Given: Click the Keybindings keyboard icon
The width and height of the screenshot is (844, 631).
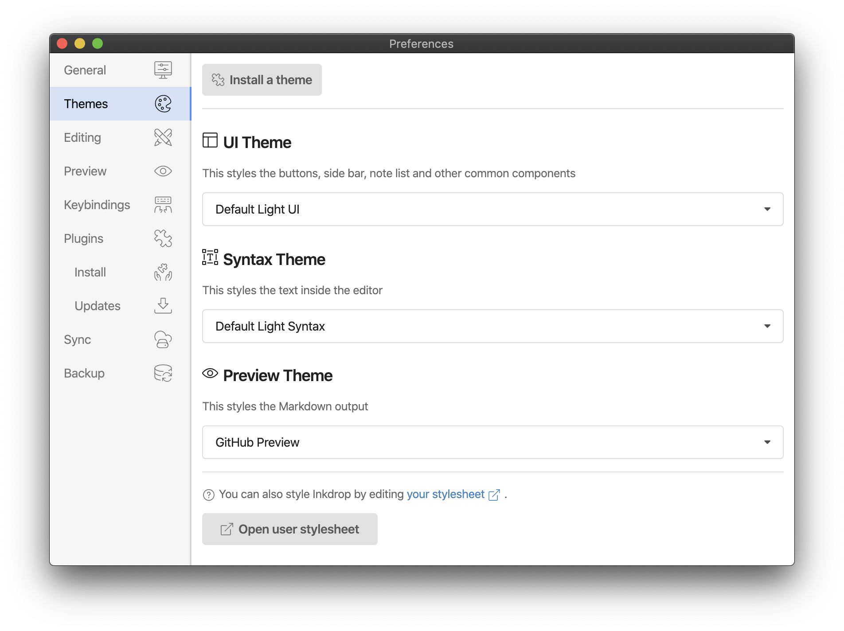Looking at the screenshot, I should coord(163,205).
